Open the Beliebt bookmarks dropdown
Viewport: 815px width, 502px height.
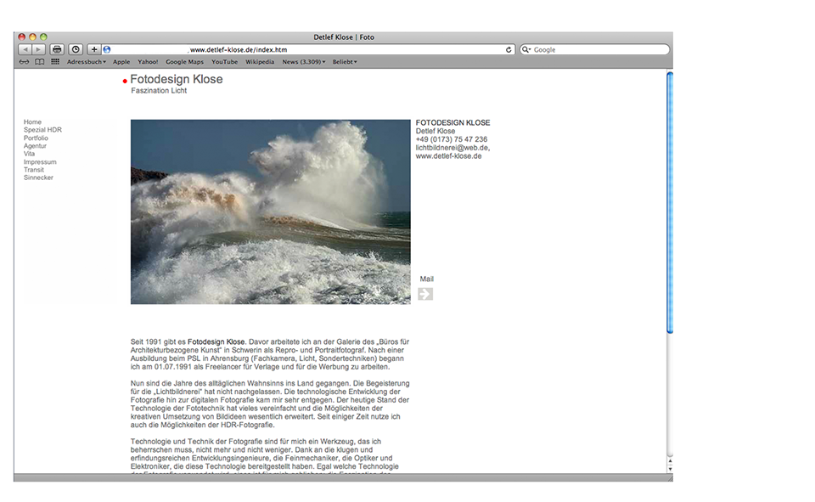pyautogui.click(x=344, y=62)
